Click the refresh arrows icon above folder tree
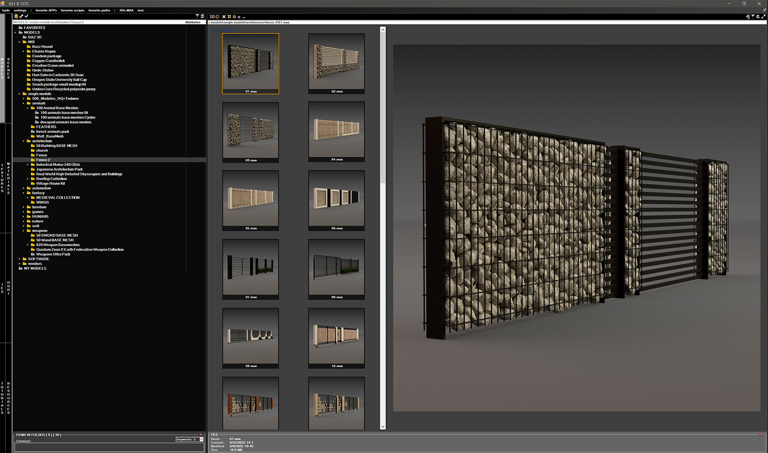The width and height of the screenshot is (768, 453). pos(203,16)
